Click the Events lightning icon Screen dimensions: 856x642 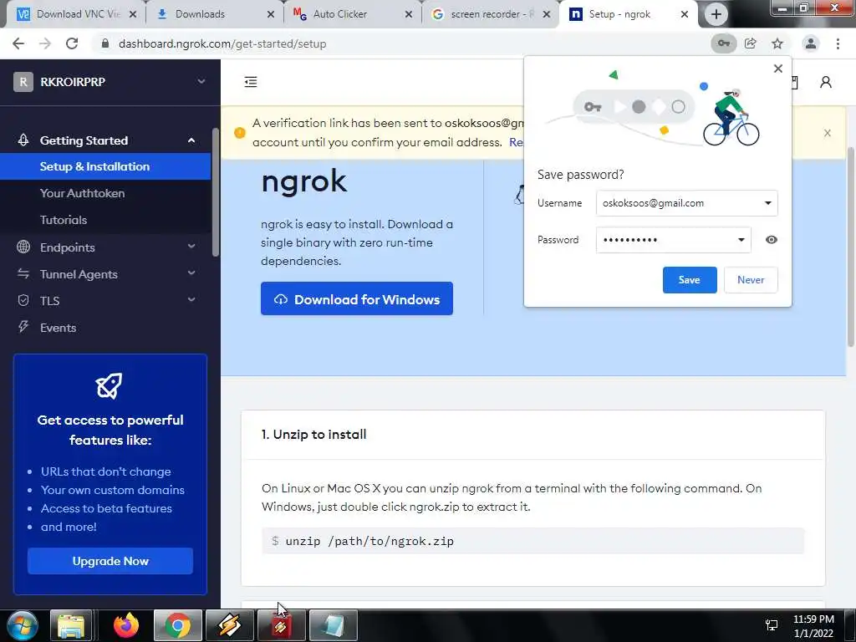coord(23,327)
